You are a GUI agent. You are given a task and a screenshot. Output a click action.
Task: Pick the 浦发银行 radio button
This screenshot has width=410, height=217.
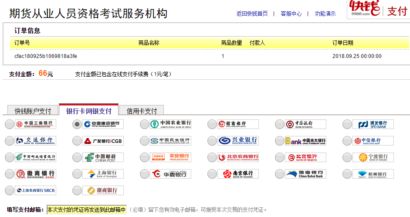(347, 124)
